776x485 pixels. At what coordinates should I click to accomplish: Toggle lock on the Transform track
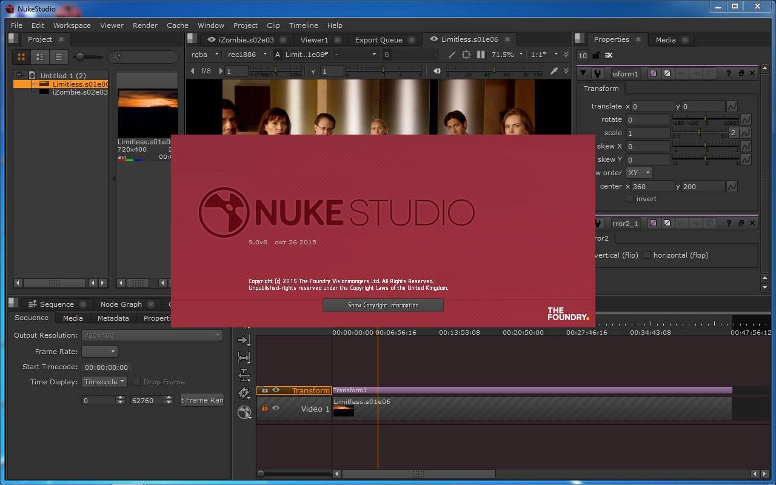point(264,390)
